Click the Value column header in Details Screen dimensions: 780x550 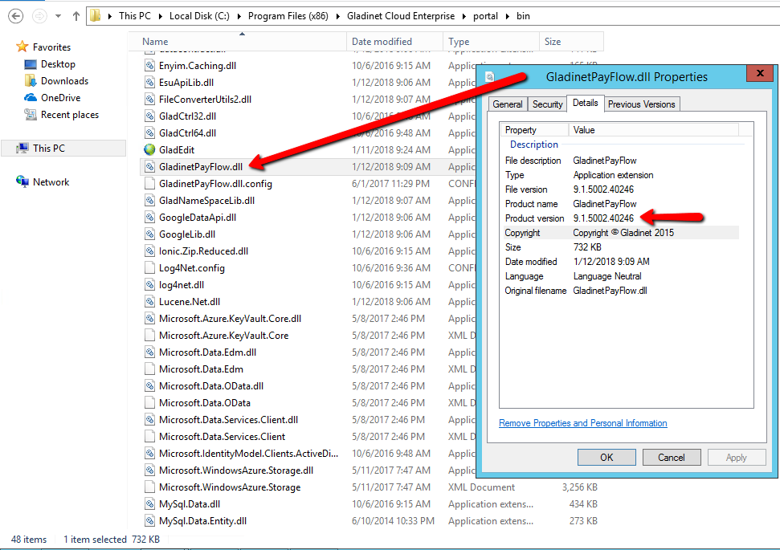654,130
